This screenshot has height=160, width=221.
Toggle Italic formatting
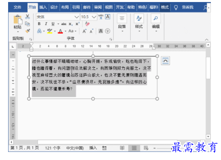46,24
